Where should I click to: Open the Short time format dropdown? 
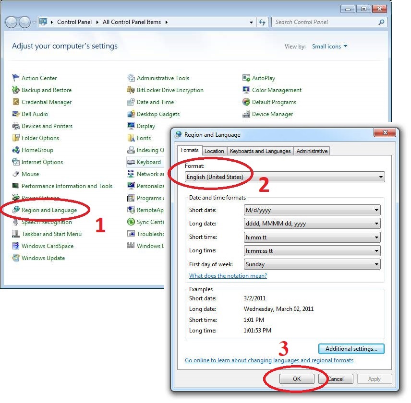(312, 237)
